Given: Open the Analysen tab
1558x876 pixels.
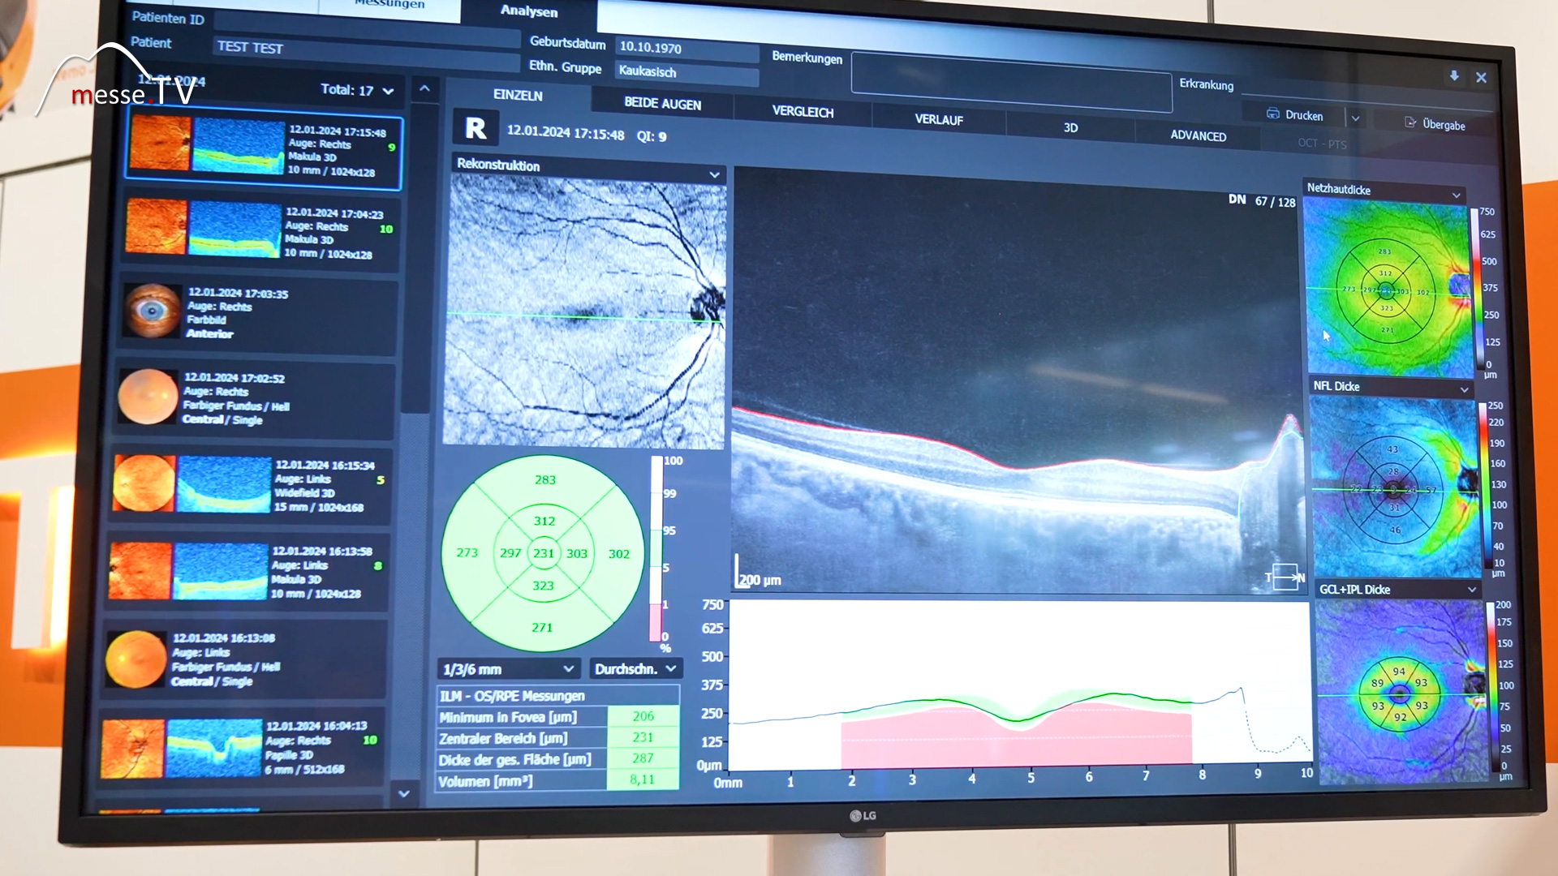Looking at the screenshot, I should coord(529,11).
